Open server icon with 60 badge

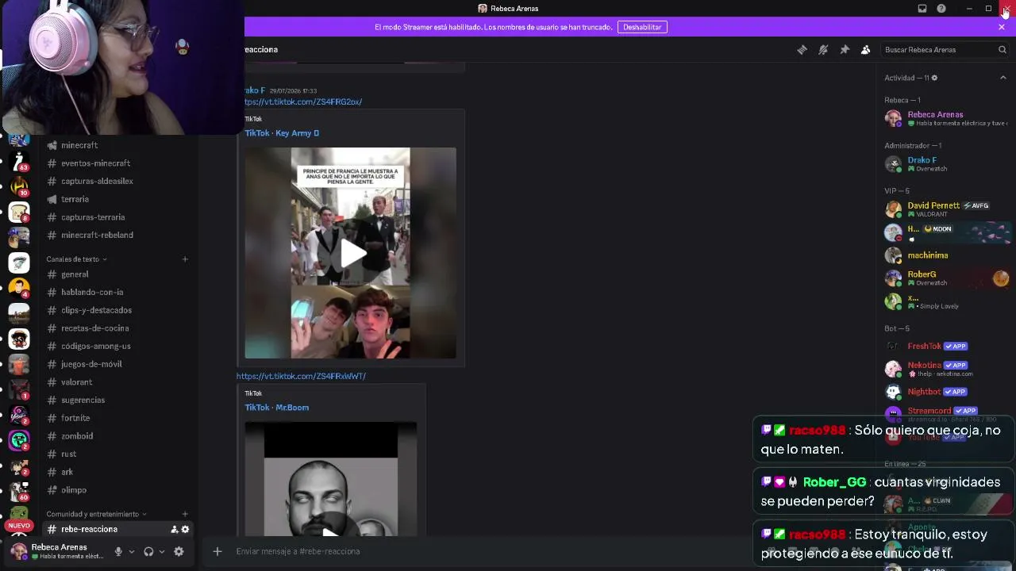(19, 492)
